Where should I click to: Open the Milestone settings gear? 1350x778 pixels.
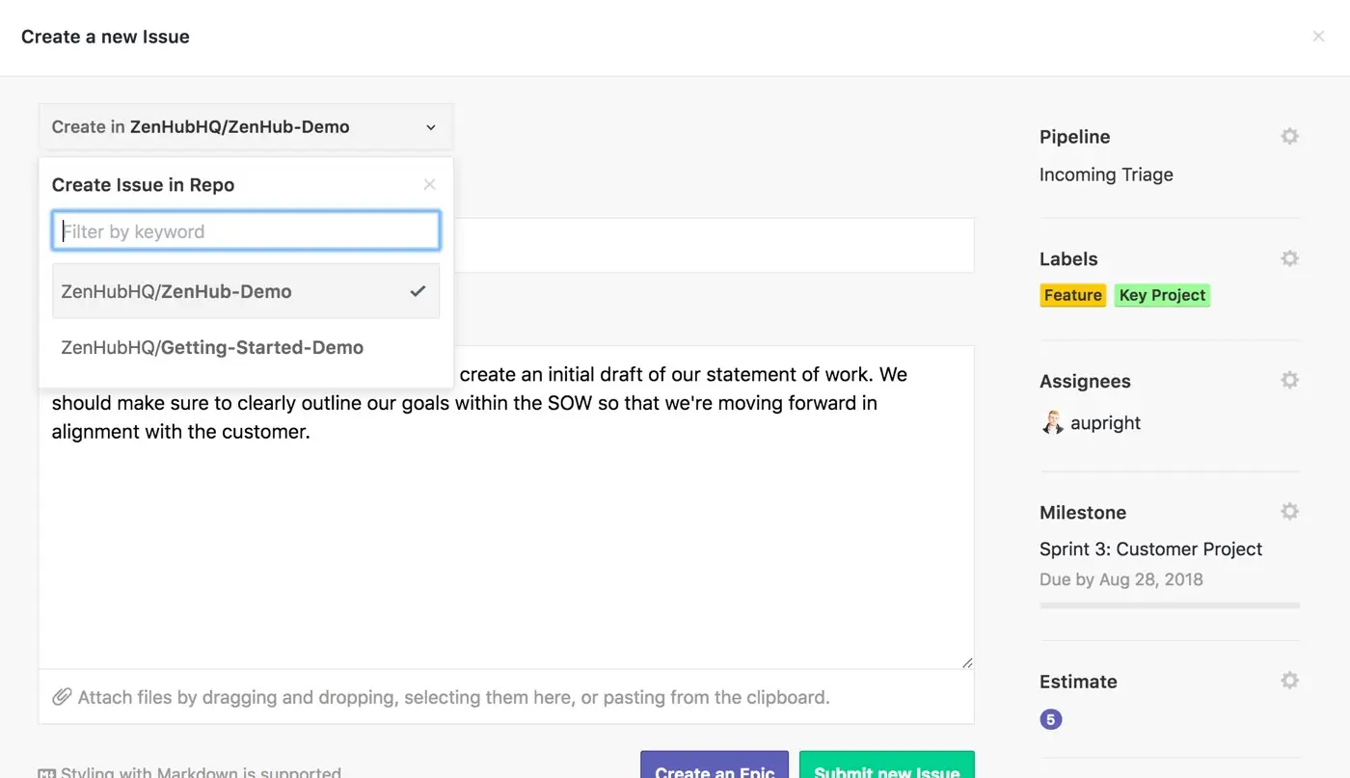(1289, 512)
